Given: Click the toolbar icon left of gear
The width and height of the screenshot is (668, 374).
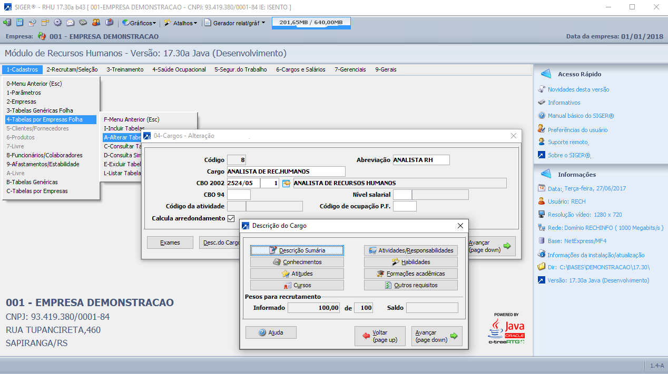Looking at the screenshot, I should (45, 23).
